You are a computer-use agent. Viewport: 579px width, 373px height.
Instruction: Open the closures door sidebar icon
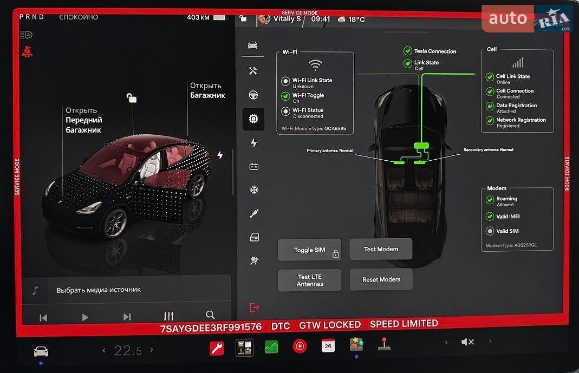click(x=255, y=237)
